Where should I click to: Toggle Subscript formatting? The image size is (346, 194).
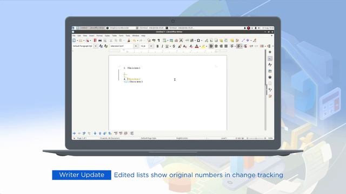pyautogui.click(x=185, y=46)
